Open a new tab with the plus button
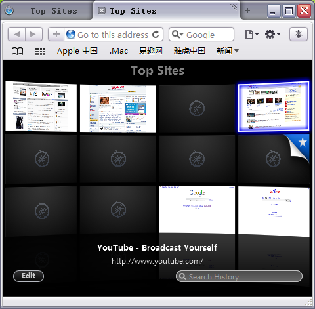Viewport: 315px width, 309px height. point(247,10)
